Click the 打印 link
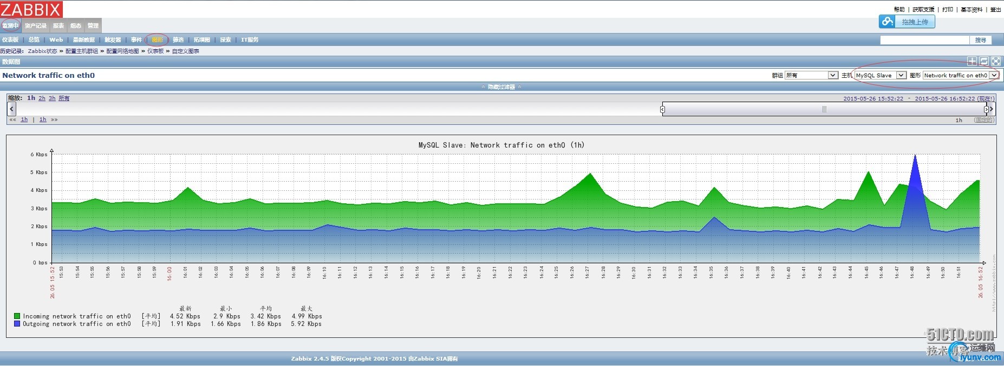The height and width of the screenshot is (366, 1004). [x=948, y=9]
